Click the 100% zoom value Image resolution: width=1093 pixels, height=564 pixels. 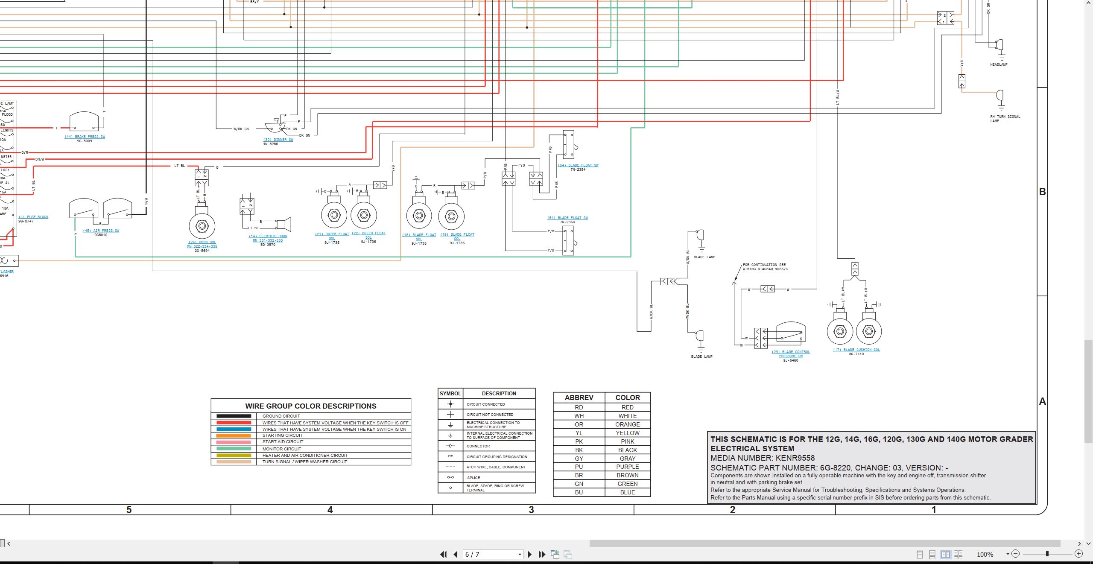(x=985, y=554)
